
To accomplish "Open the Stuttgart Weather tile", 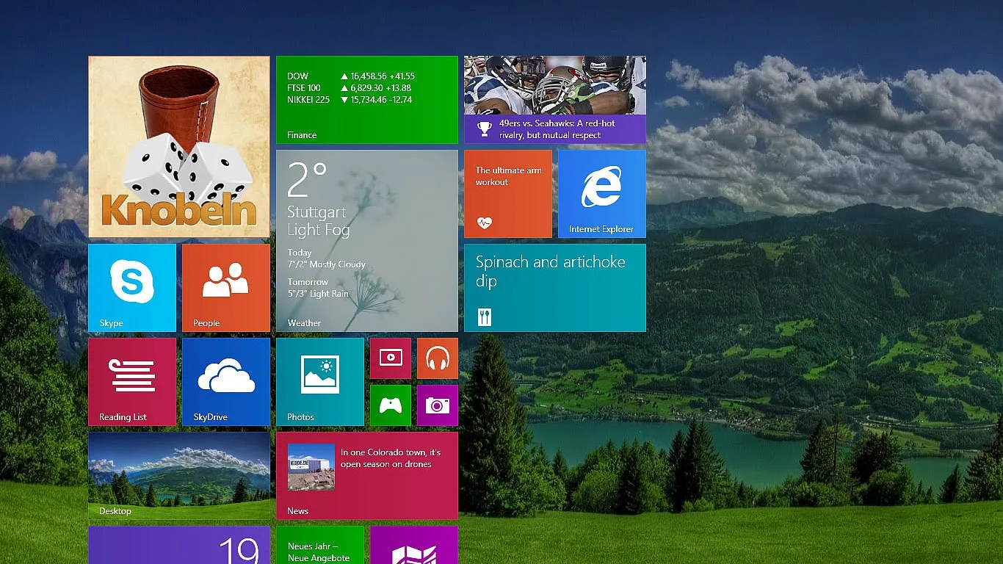I will point(367,241).
